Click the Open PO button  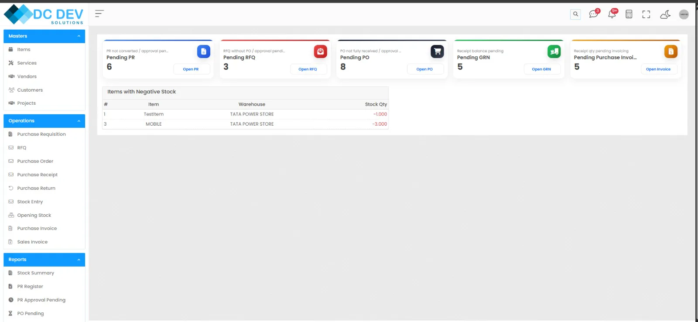[x=425, y=69]
